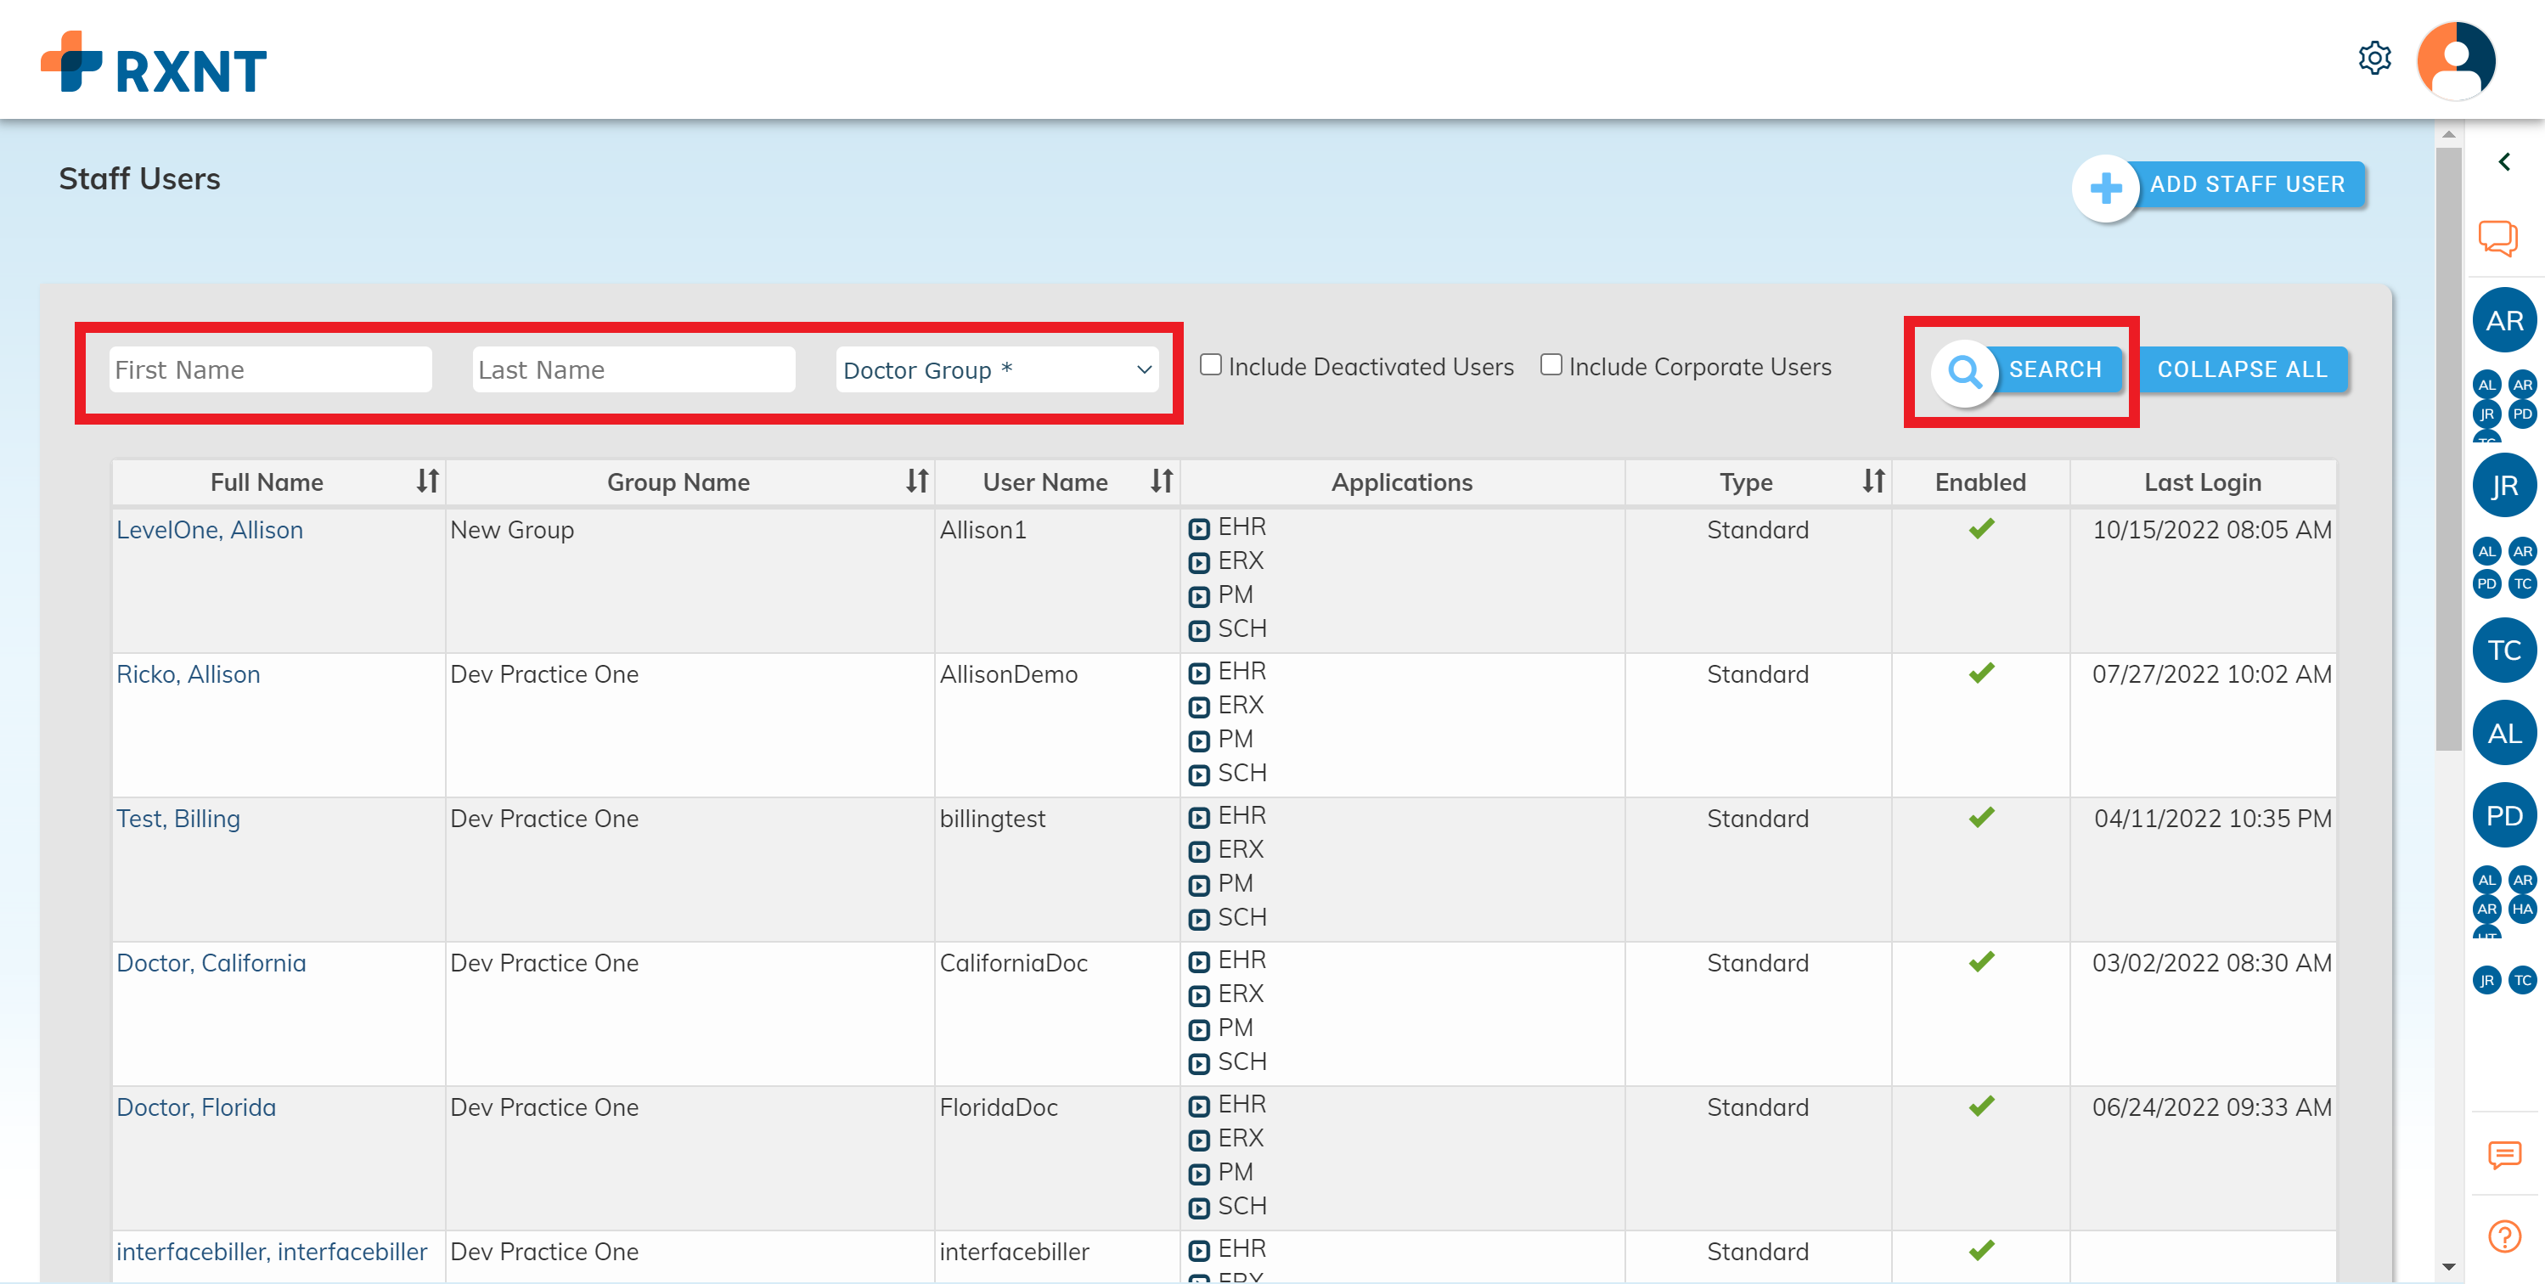Click ERX app icon for billingtest row
This screenshot has height=1284, width=2545.
[x=1198, y=852]
